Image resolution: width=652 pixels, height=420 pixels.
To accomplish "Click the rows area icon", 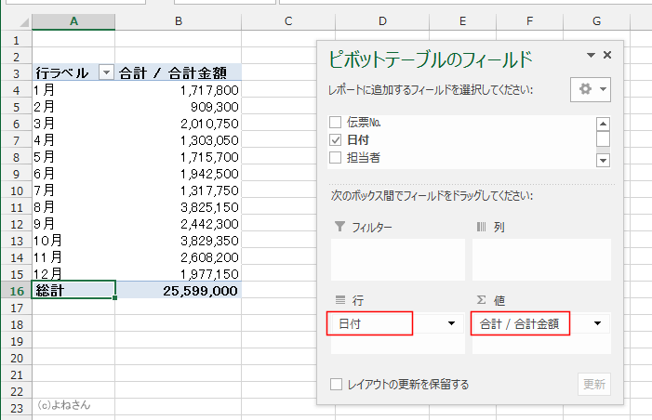I will tap(339, 299).
